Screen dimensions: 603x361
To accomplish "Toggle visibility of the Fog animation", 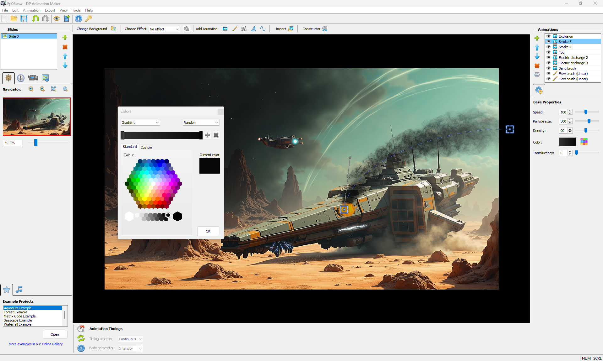I will click(x=549, y=52).
